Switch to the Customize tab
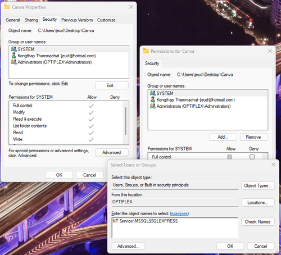This screenshot has width=281, height=255. tap(106, 20)
